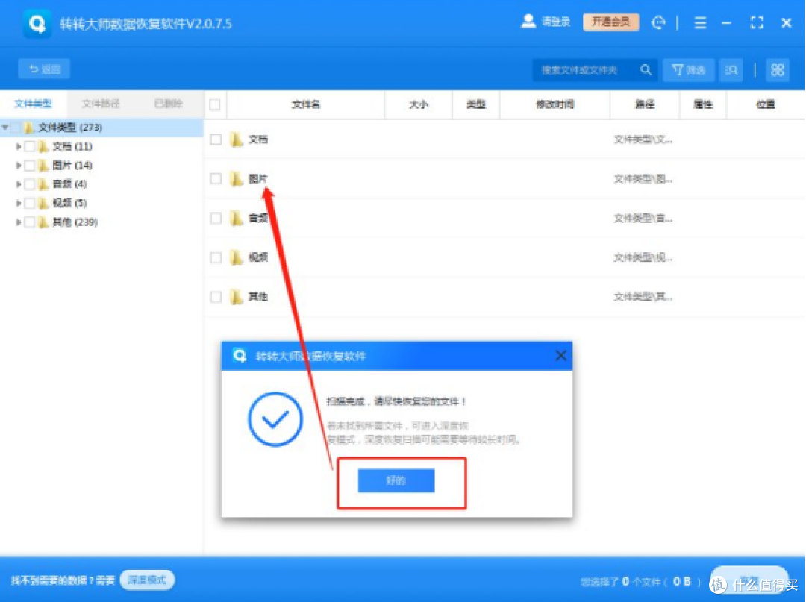806x602 pixels.
Task: Open the 筛选 filter button
Action: tap(689, 70)
